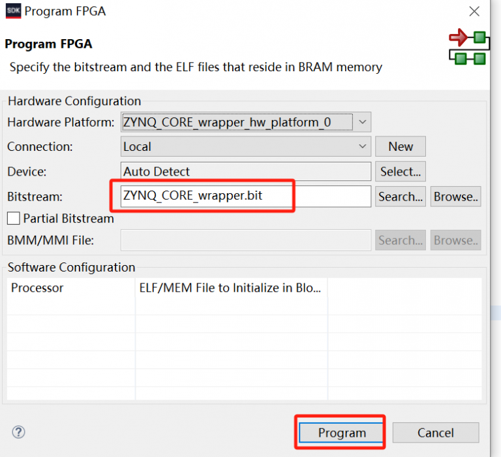Click the Program FPGA banner icon
Screen dimensions: 501x457
[468, 47]
